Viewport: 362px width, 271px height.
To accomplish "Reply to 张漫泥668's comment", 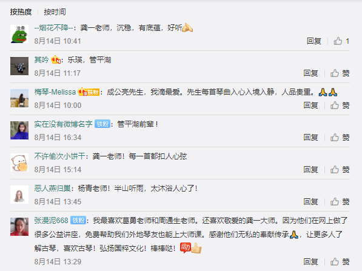I will 310,261.
